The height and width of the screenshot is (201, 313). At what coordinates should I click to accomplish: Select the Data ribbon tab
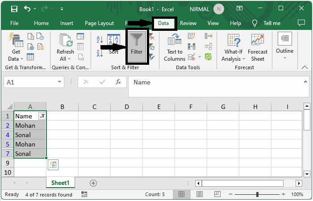[x=163, y=23]
